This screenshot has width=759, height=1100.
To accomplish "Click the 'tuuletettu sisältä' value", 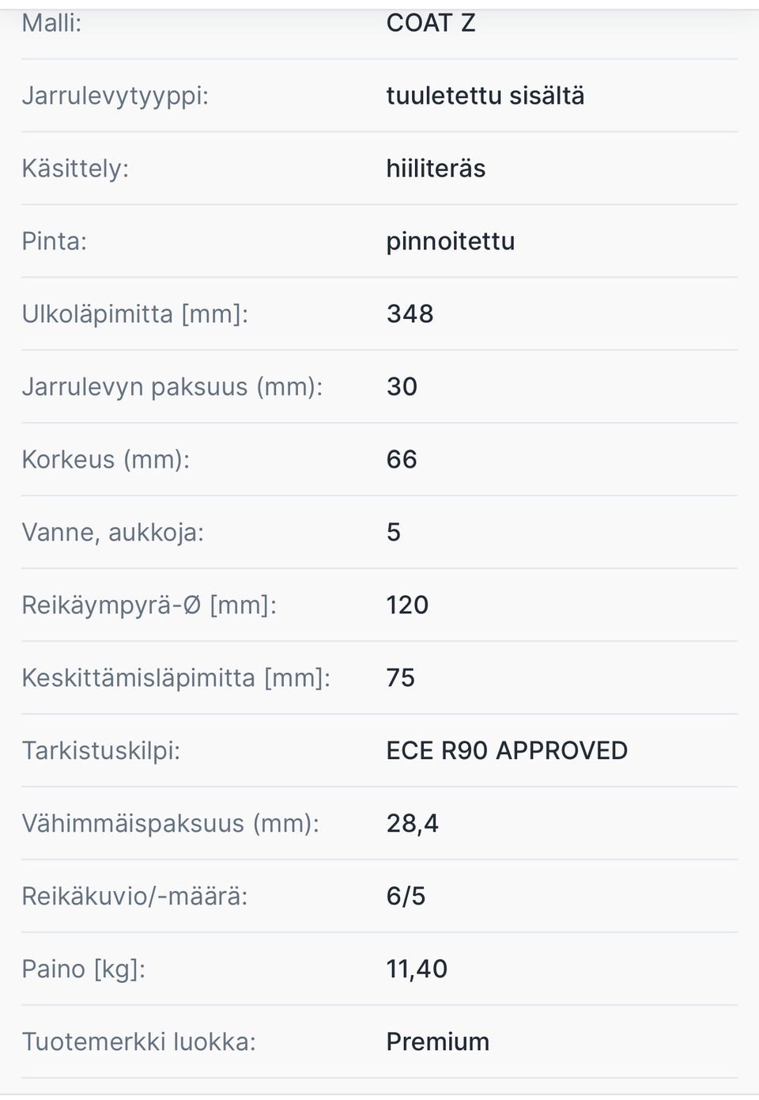I will pos(485,96).
